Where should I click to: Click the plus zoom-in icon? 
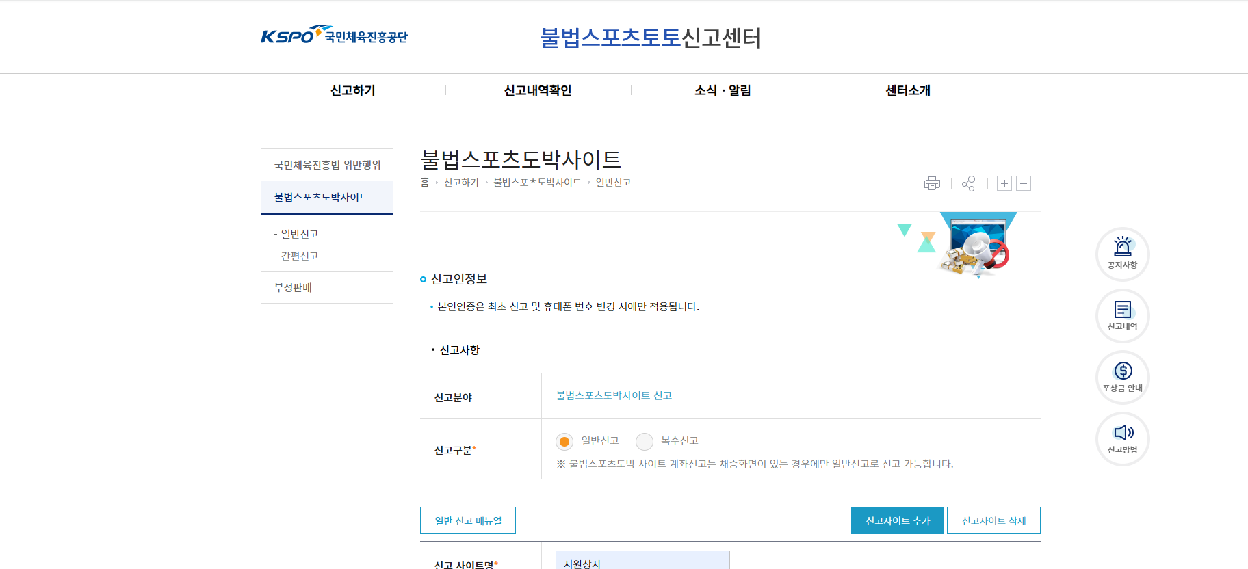pyautogui.click(x=1004, y=183)
